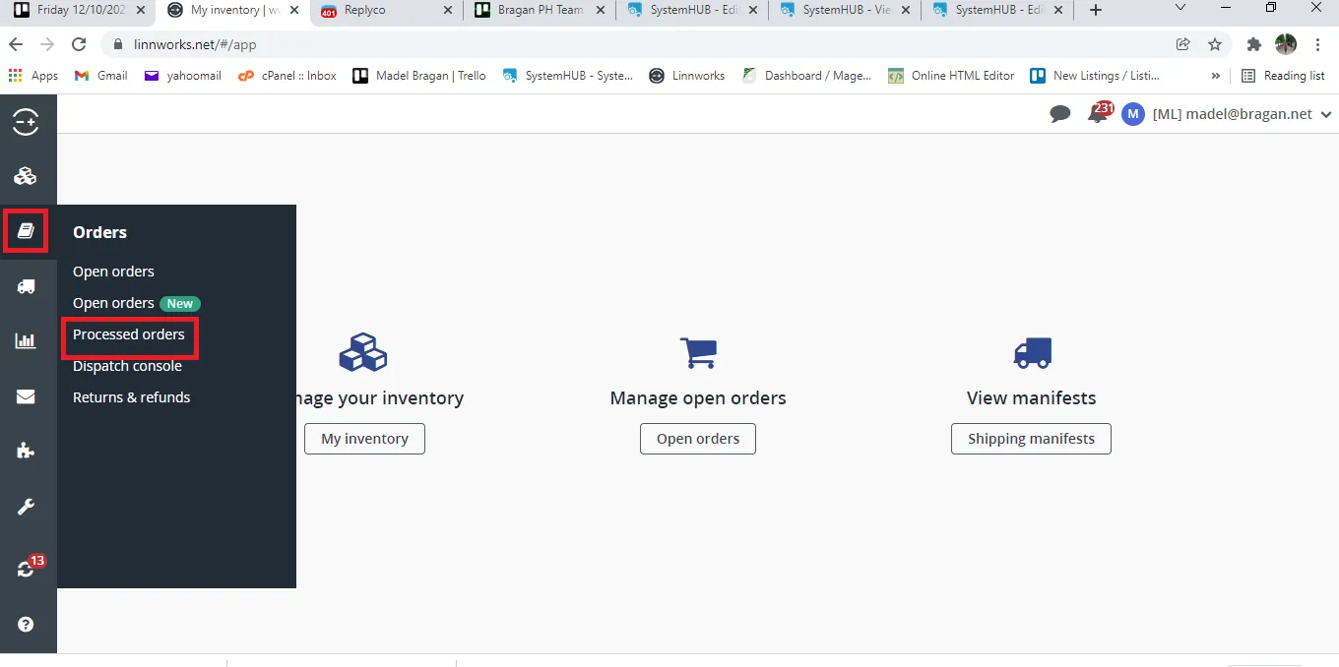Select the Orders book sidebar icon
This screenshot has height=667, width=1339.
(x=26, y=231)
